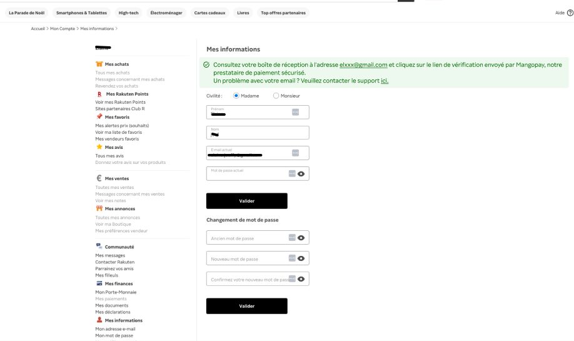This screenshot has width=574, height=341.
Task: Click the Mes avis star icon
Action: [99, 147]
